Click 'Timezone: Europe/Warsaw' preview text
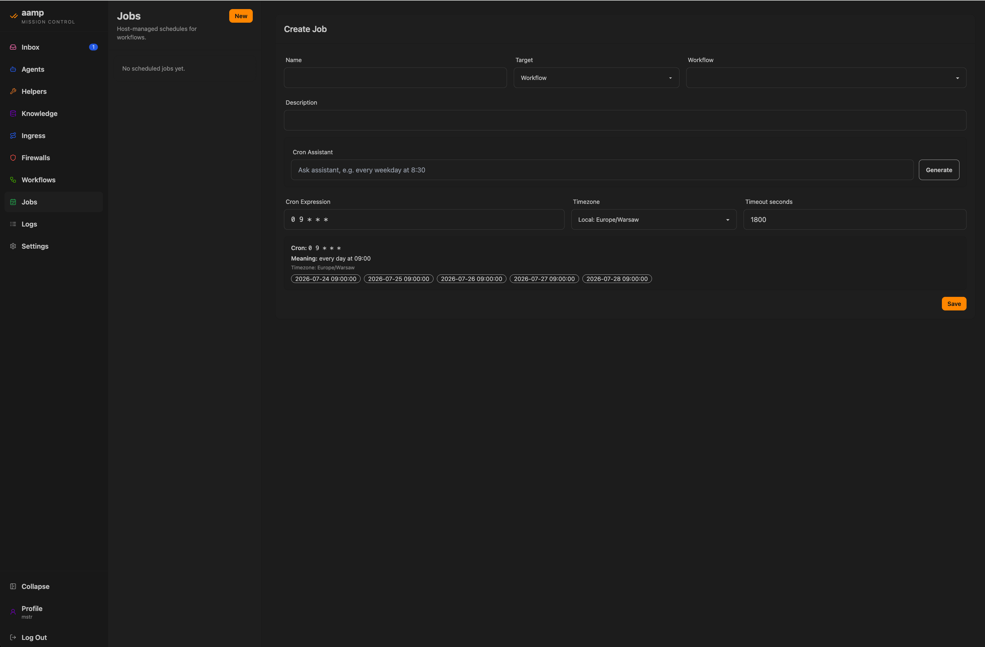This screenshot has height=647, width=985. coord(323,268)
